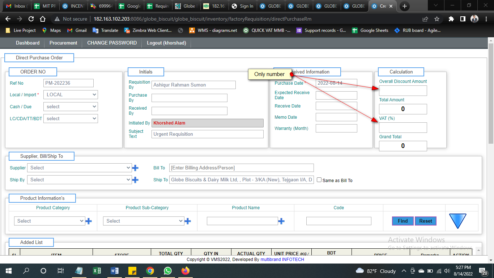494x278 pixels.
Task: Click the Purchase By input field
Action: [x=189, y=98]
